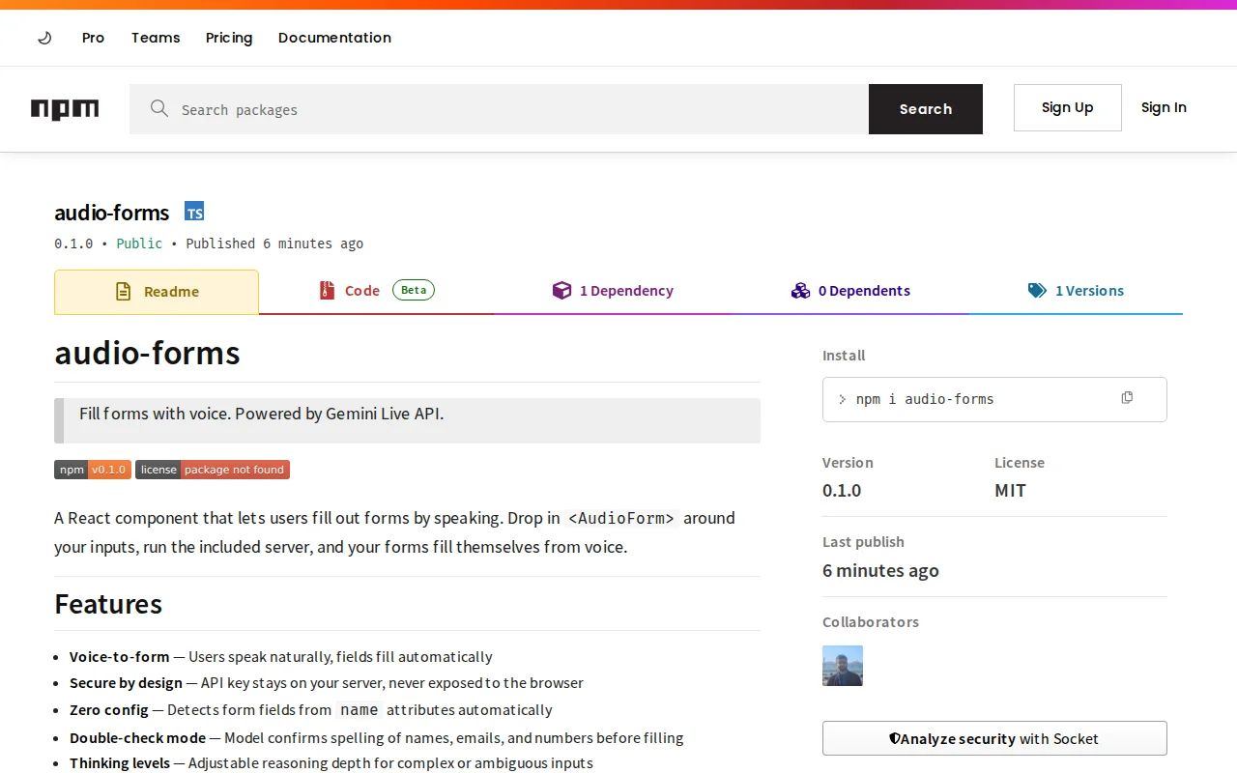1237x773 pixels.
Task: Select the Readme tab
Action: (x=157, y=292)
